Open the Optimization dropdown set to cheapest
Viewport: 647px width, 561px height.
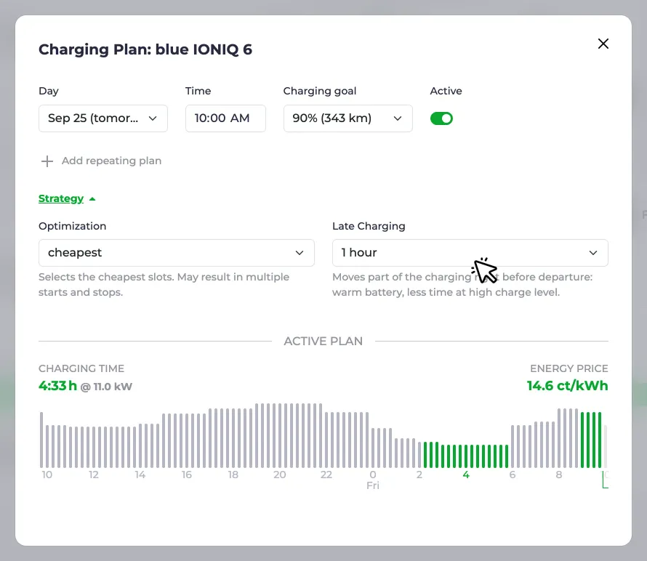177,253
